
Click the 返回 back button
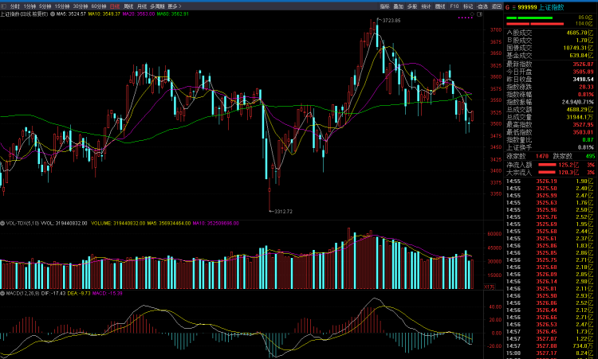pos(495,6)
